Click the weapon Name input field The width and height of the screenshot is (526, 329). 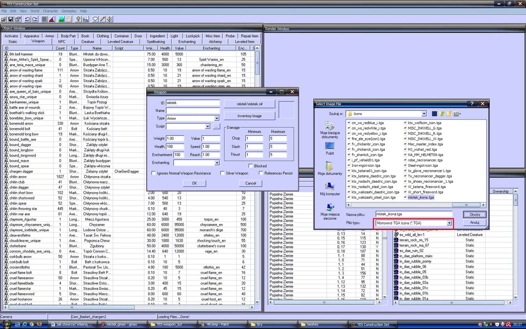click(193, 110)
